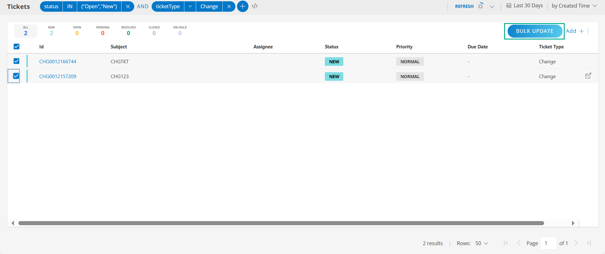Sort by the Priority column header
This screenshot has width=605, height=254.
click(404, 46)
